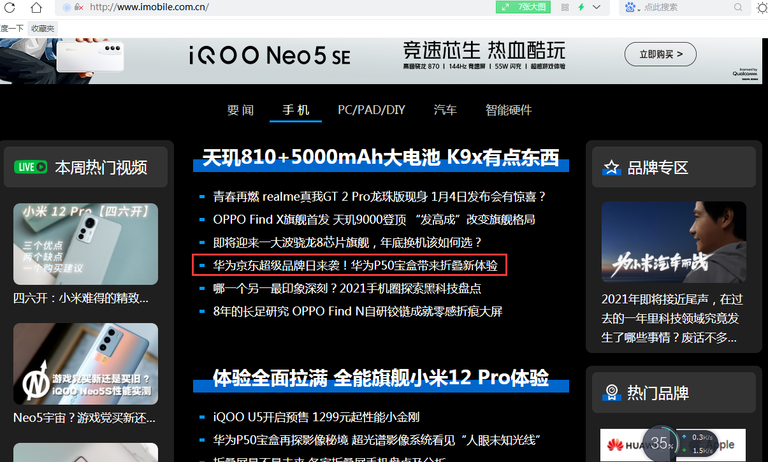Open the iQOO Neo5 SE banner ad
The height and width of the screenshot is (462, 768).
[380, 61]
